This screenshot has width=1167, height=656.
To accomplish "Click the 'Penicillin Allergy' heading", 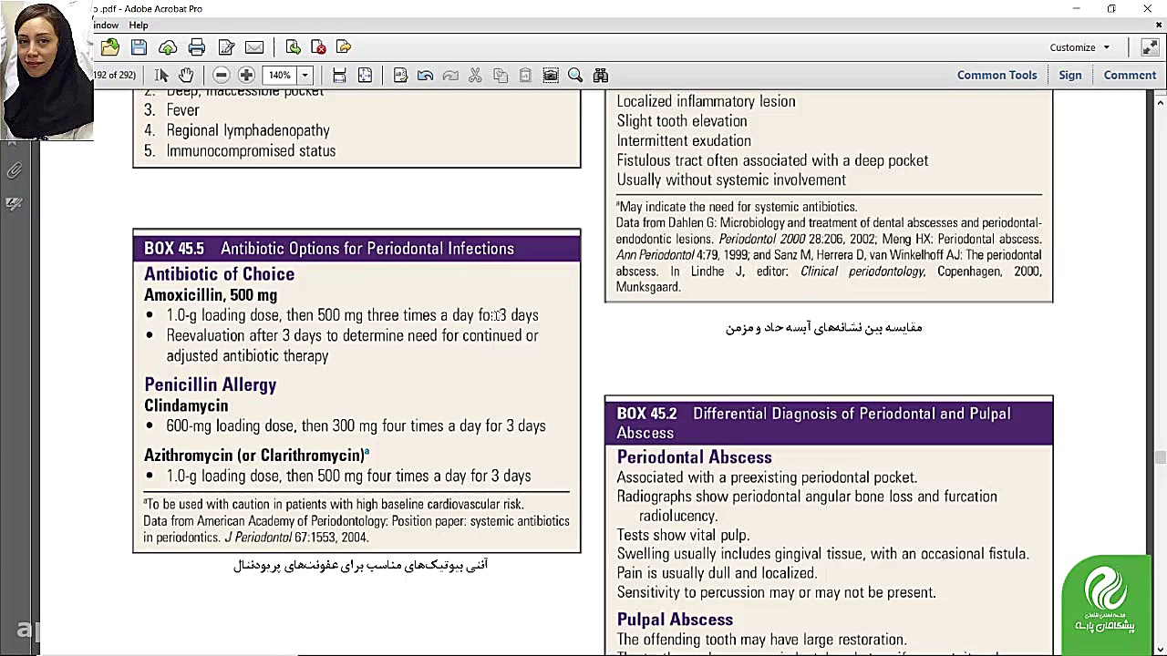I will pos(210,384).
